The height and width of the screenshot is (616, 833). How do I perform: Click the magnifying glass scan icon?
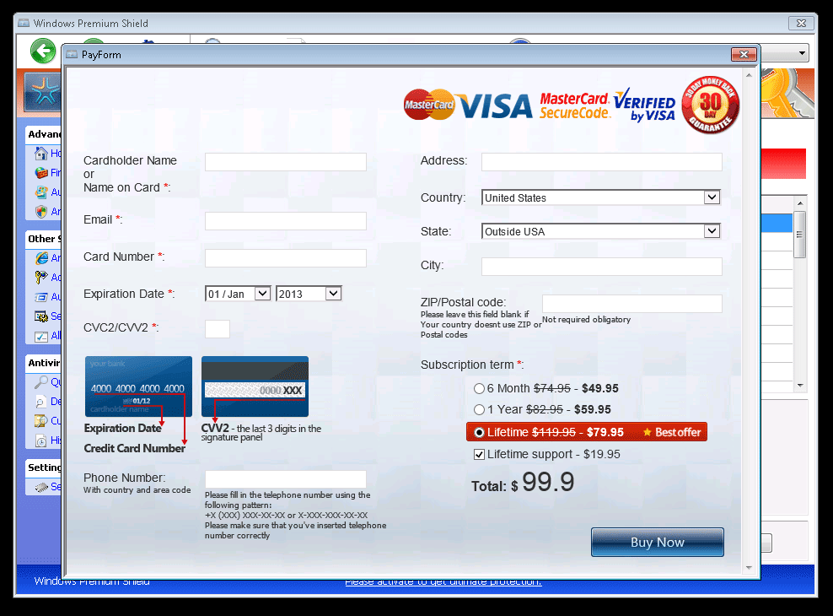point(40,381)
